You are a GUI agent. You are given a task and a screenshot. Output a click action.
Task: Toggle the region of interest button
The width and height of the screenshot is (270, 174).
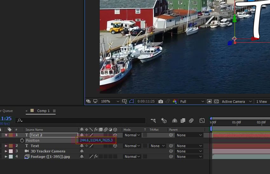coord(132,102)
